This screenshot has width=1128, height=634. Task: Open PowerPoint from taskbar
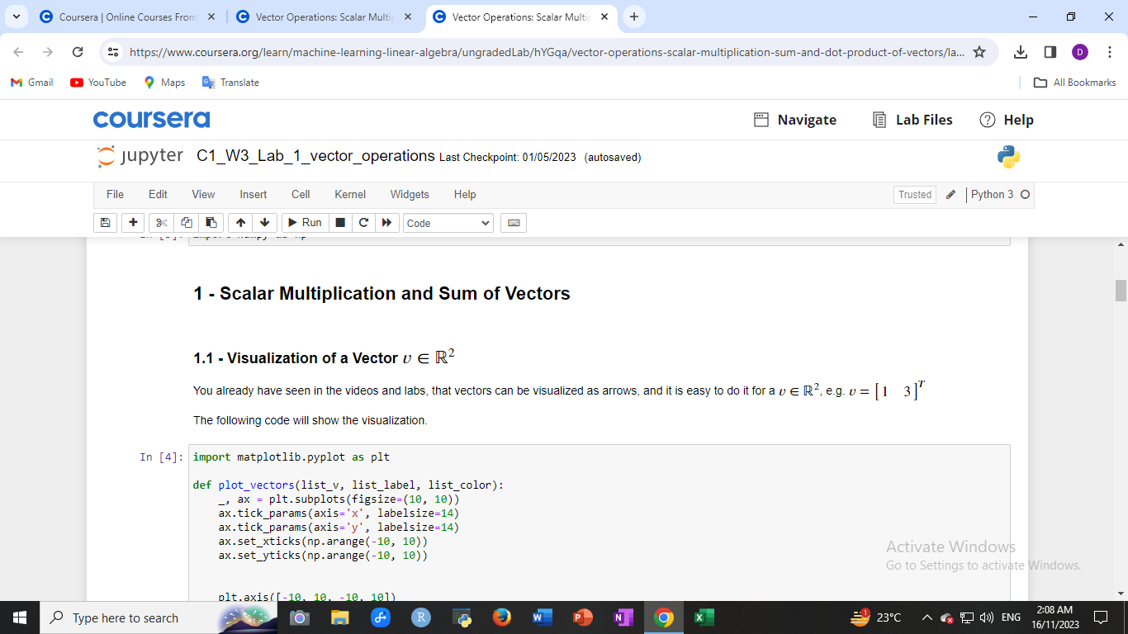582,617
